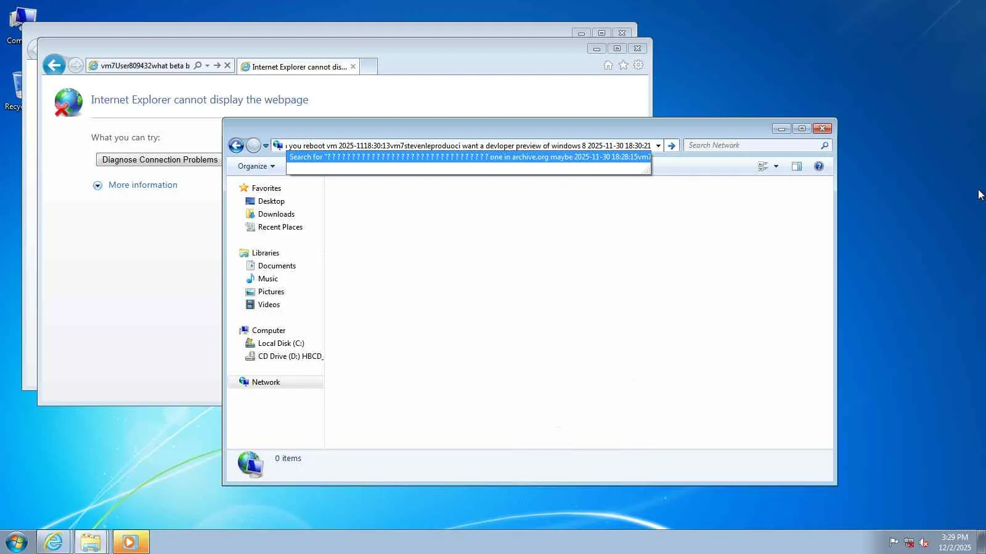Open Windows Explorer from taskbar
This screenshot has width=986, height=554.
[x=91, y=542]
